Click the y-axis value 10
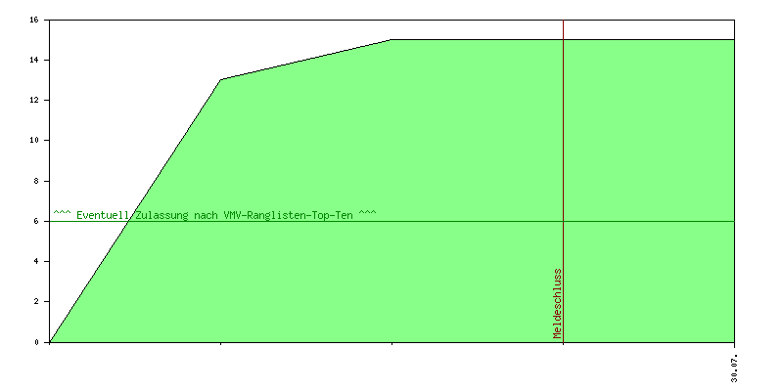 (34, 141)
